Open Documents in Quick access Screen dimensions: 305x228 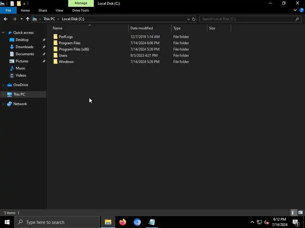tap(25, 54)
